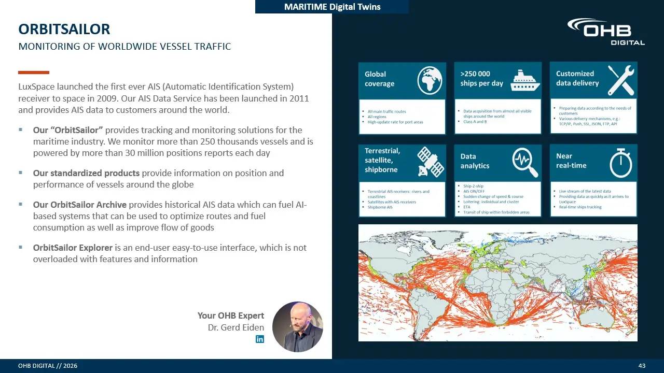664x373 pixels.
Task: Select the wrench and screwdriver icon
Action: tap(621, 80)
